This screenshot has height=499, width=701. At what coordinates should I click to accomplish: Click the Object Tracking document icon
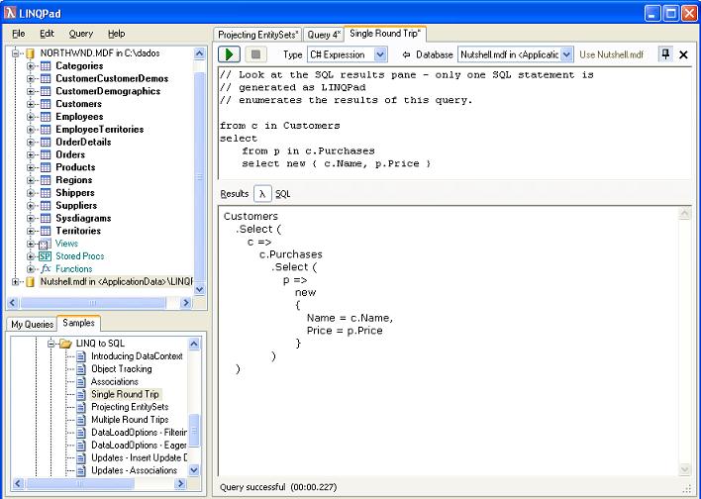coord(81,369)
